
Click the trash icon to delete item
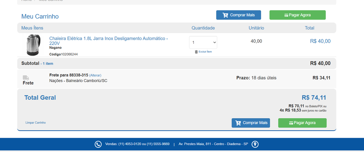[x=196, y=52]
